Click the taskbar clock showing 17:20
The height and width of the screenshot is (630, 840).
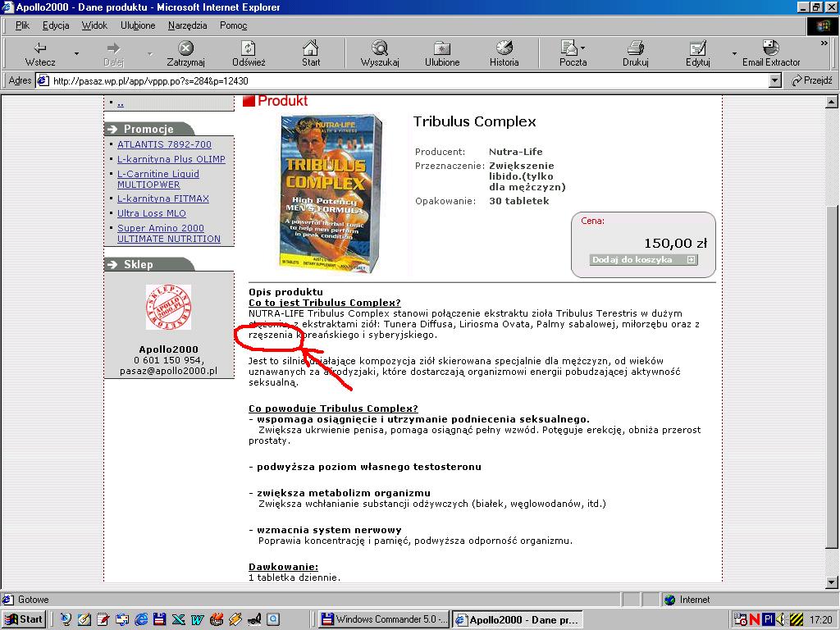(x=820, y=619)
